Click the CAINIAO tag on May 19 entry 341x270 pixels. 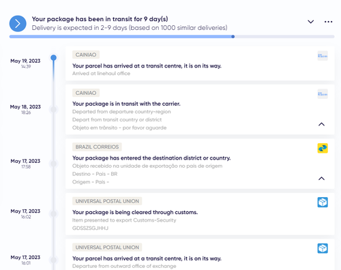pyautogui.click(x=86, y=55)
